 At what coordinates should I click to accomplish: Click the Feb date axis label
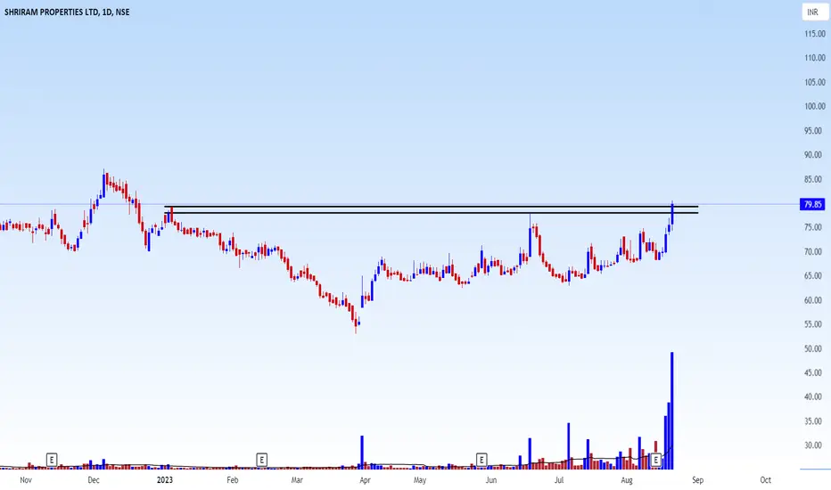(x=232, y=480)
